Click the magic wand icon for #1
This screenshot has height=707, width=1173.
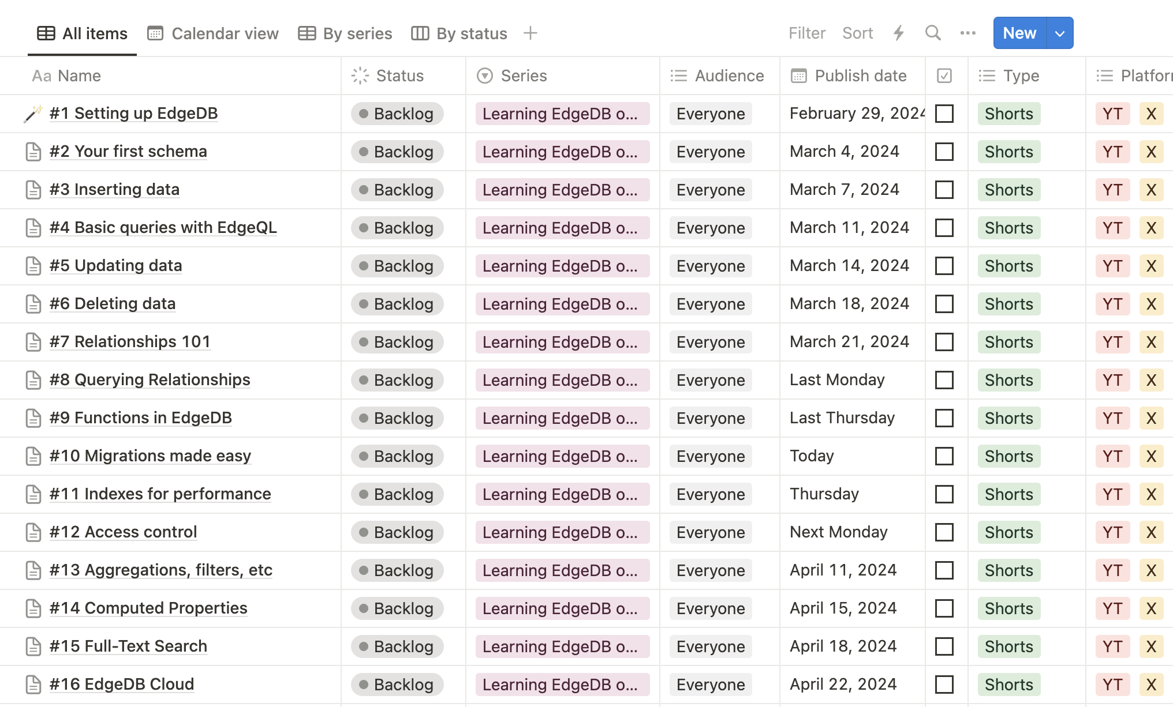[33, 114]
